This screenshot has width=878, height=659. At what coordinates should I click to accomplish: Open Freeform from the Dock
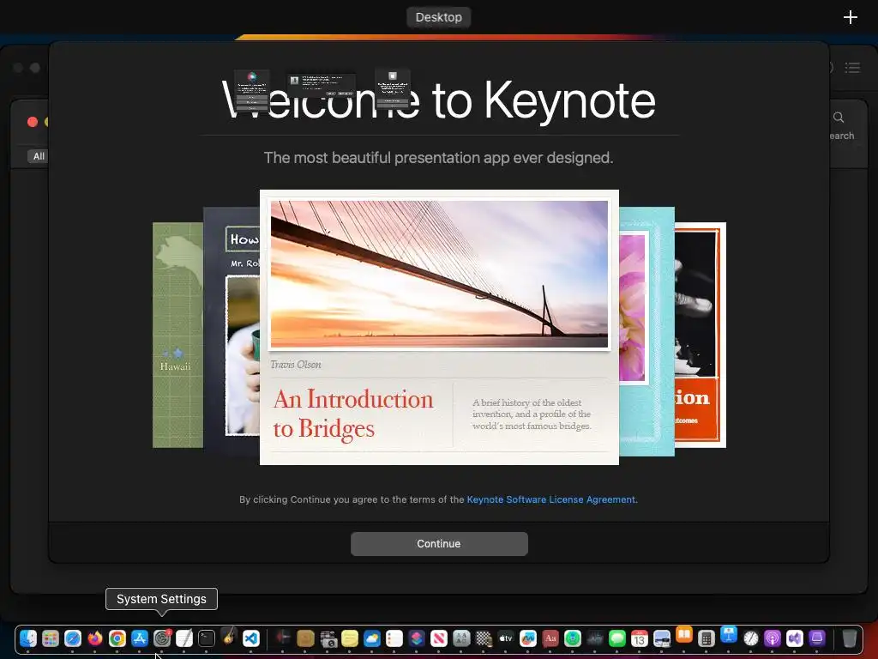tap(528, 638)
